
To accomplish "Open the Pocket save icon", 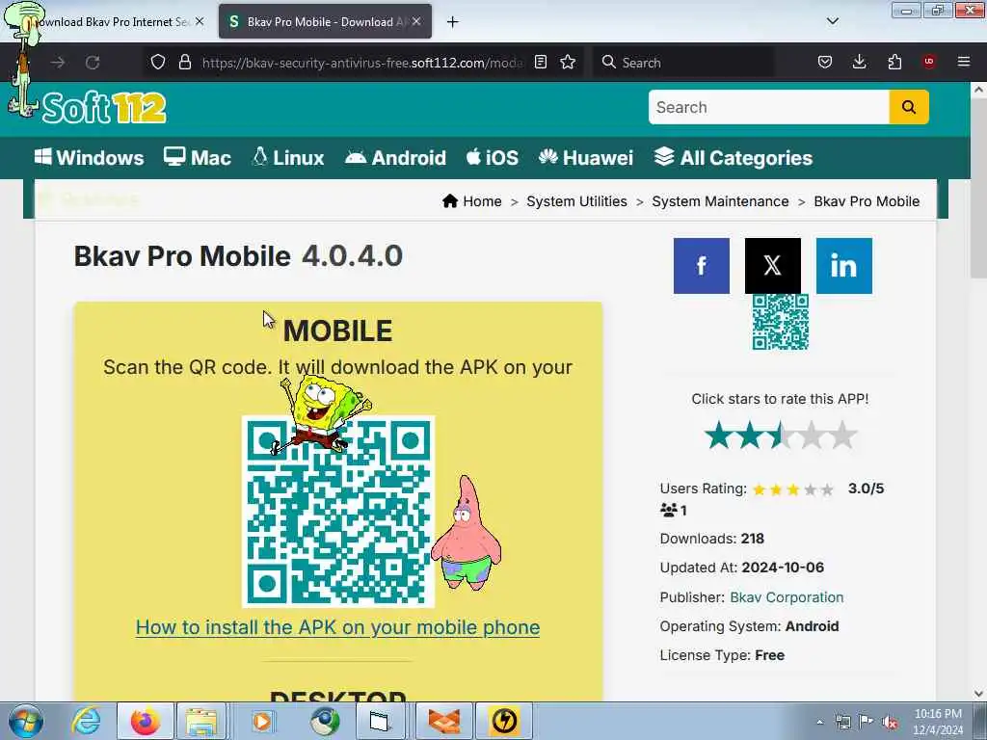I will [825, 63].
